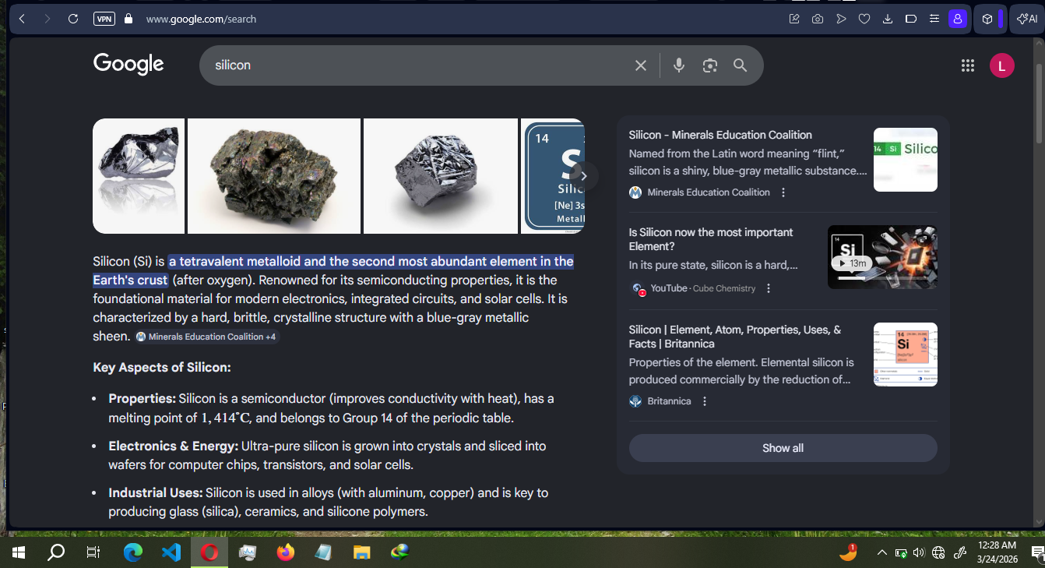Expand hidden system tray icons

click(x=882, y=553)
